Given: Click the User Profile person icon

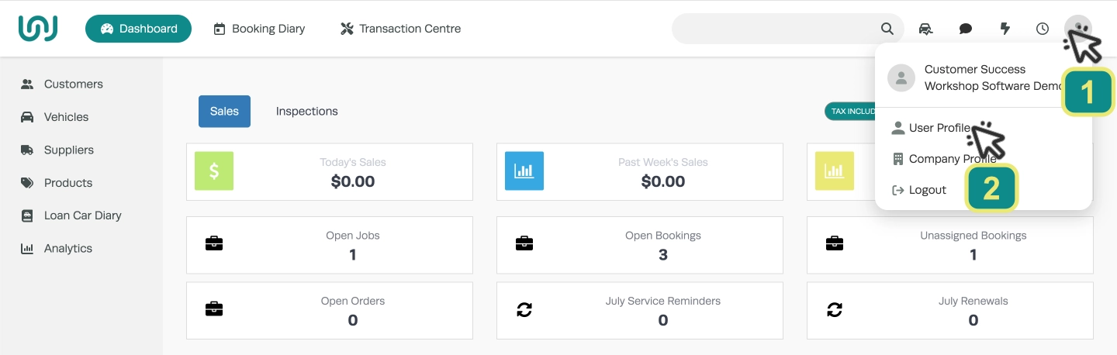Looking at the screenshot, I should [x=898, y=128].
